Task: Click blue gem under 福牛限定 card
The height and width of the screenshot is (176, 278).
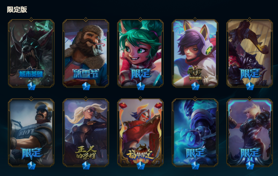Action: pyautogui.click(x=141, y=165)
